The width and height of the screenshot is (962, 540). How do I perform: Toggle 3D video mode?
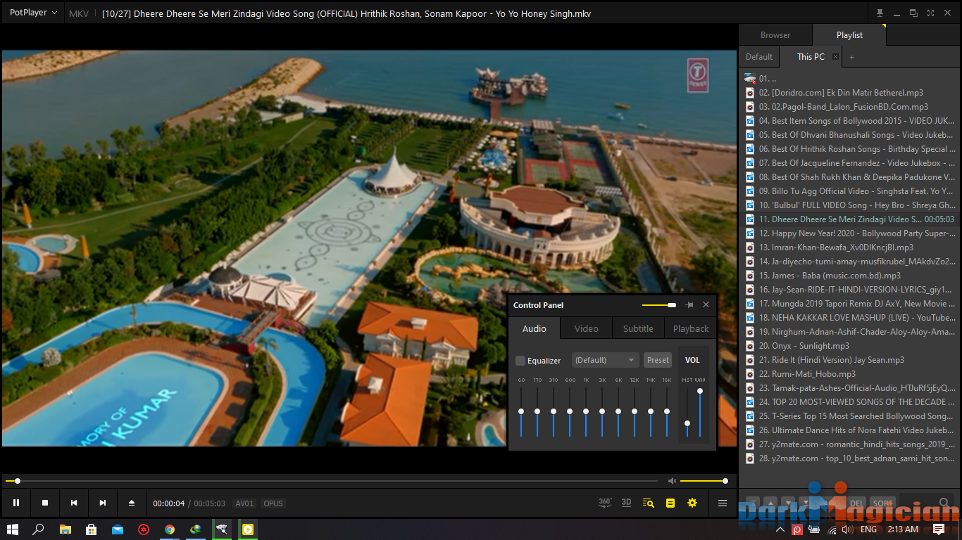[627, 503]
